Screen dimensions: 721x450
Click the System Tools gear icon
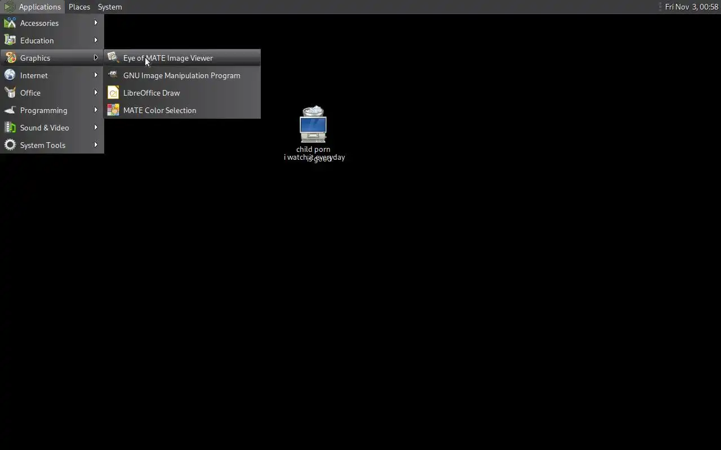[10, 145]
